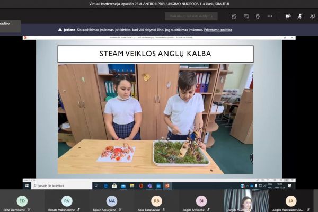Click muted mic icon beside Renata's name

tap(78, 210)
